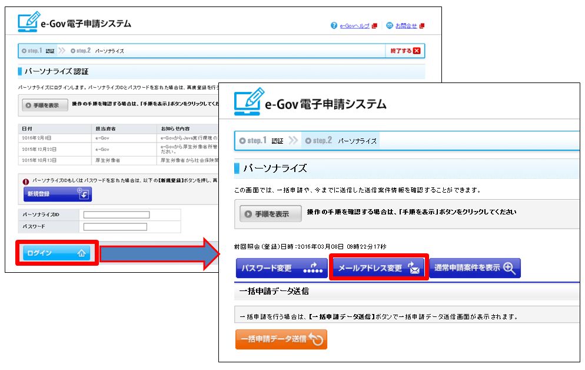Click the magnifier icon on 通常申請案件を表示
Screen dimensions: 585x370
(510, 267)
